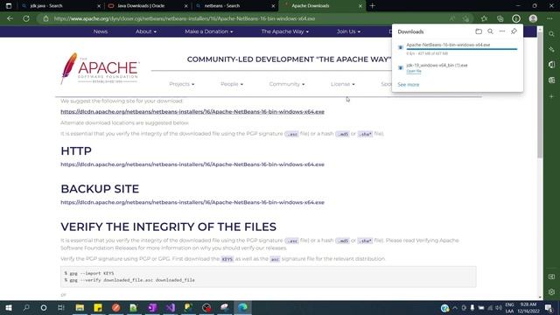Open Sticky Notes from the taskbar

click(98, 307)
